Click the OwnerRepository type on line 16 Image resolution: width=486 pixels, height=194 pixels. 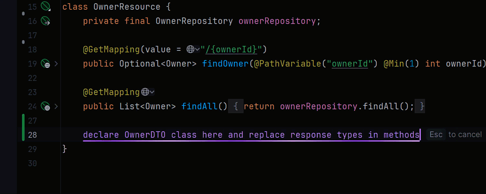194,21
